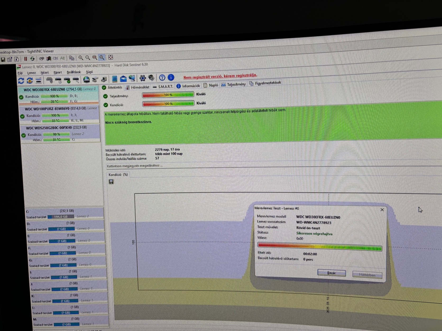Click the 'Kattintson megjegyzés megadásához' comment field

[x=135, y=166]
